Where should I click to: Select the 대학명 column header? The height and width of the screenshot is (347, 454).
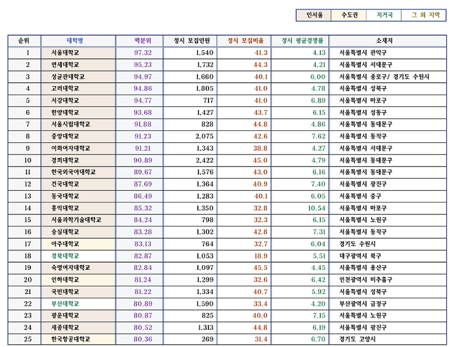(78, 41)
